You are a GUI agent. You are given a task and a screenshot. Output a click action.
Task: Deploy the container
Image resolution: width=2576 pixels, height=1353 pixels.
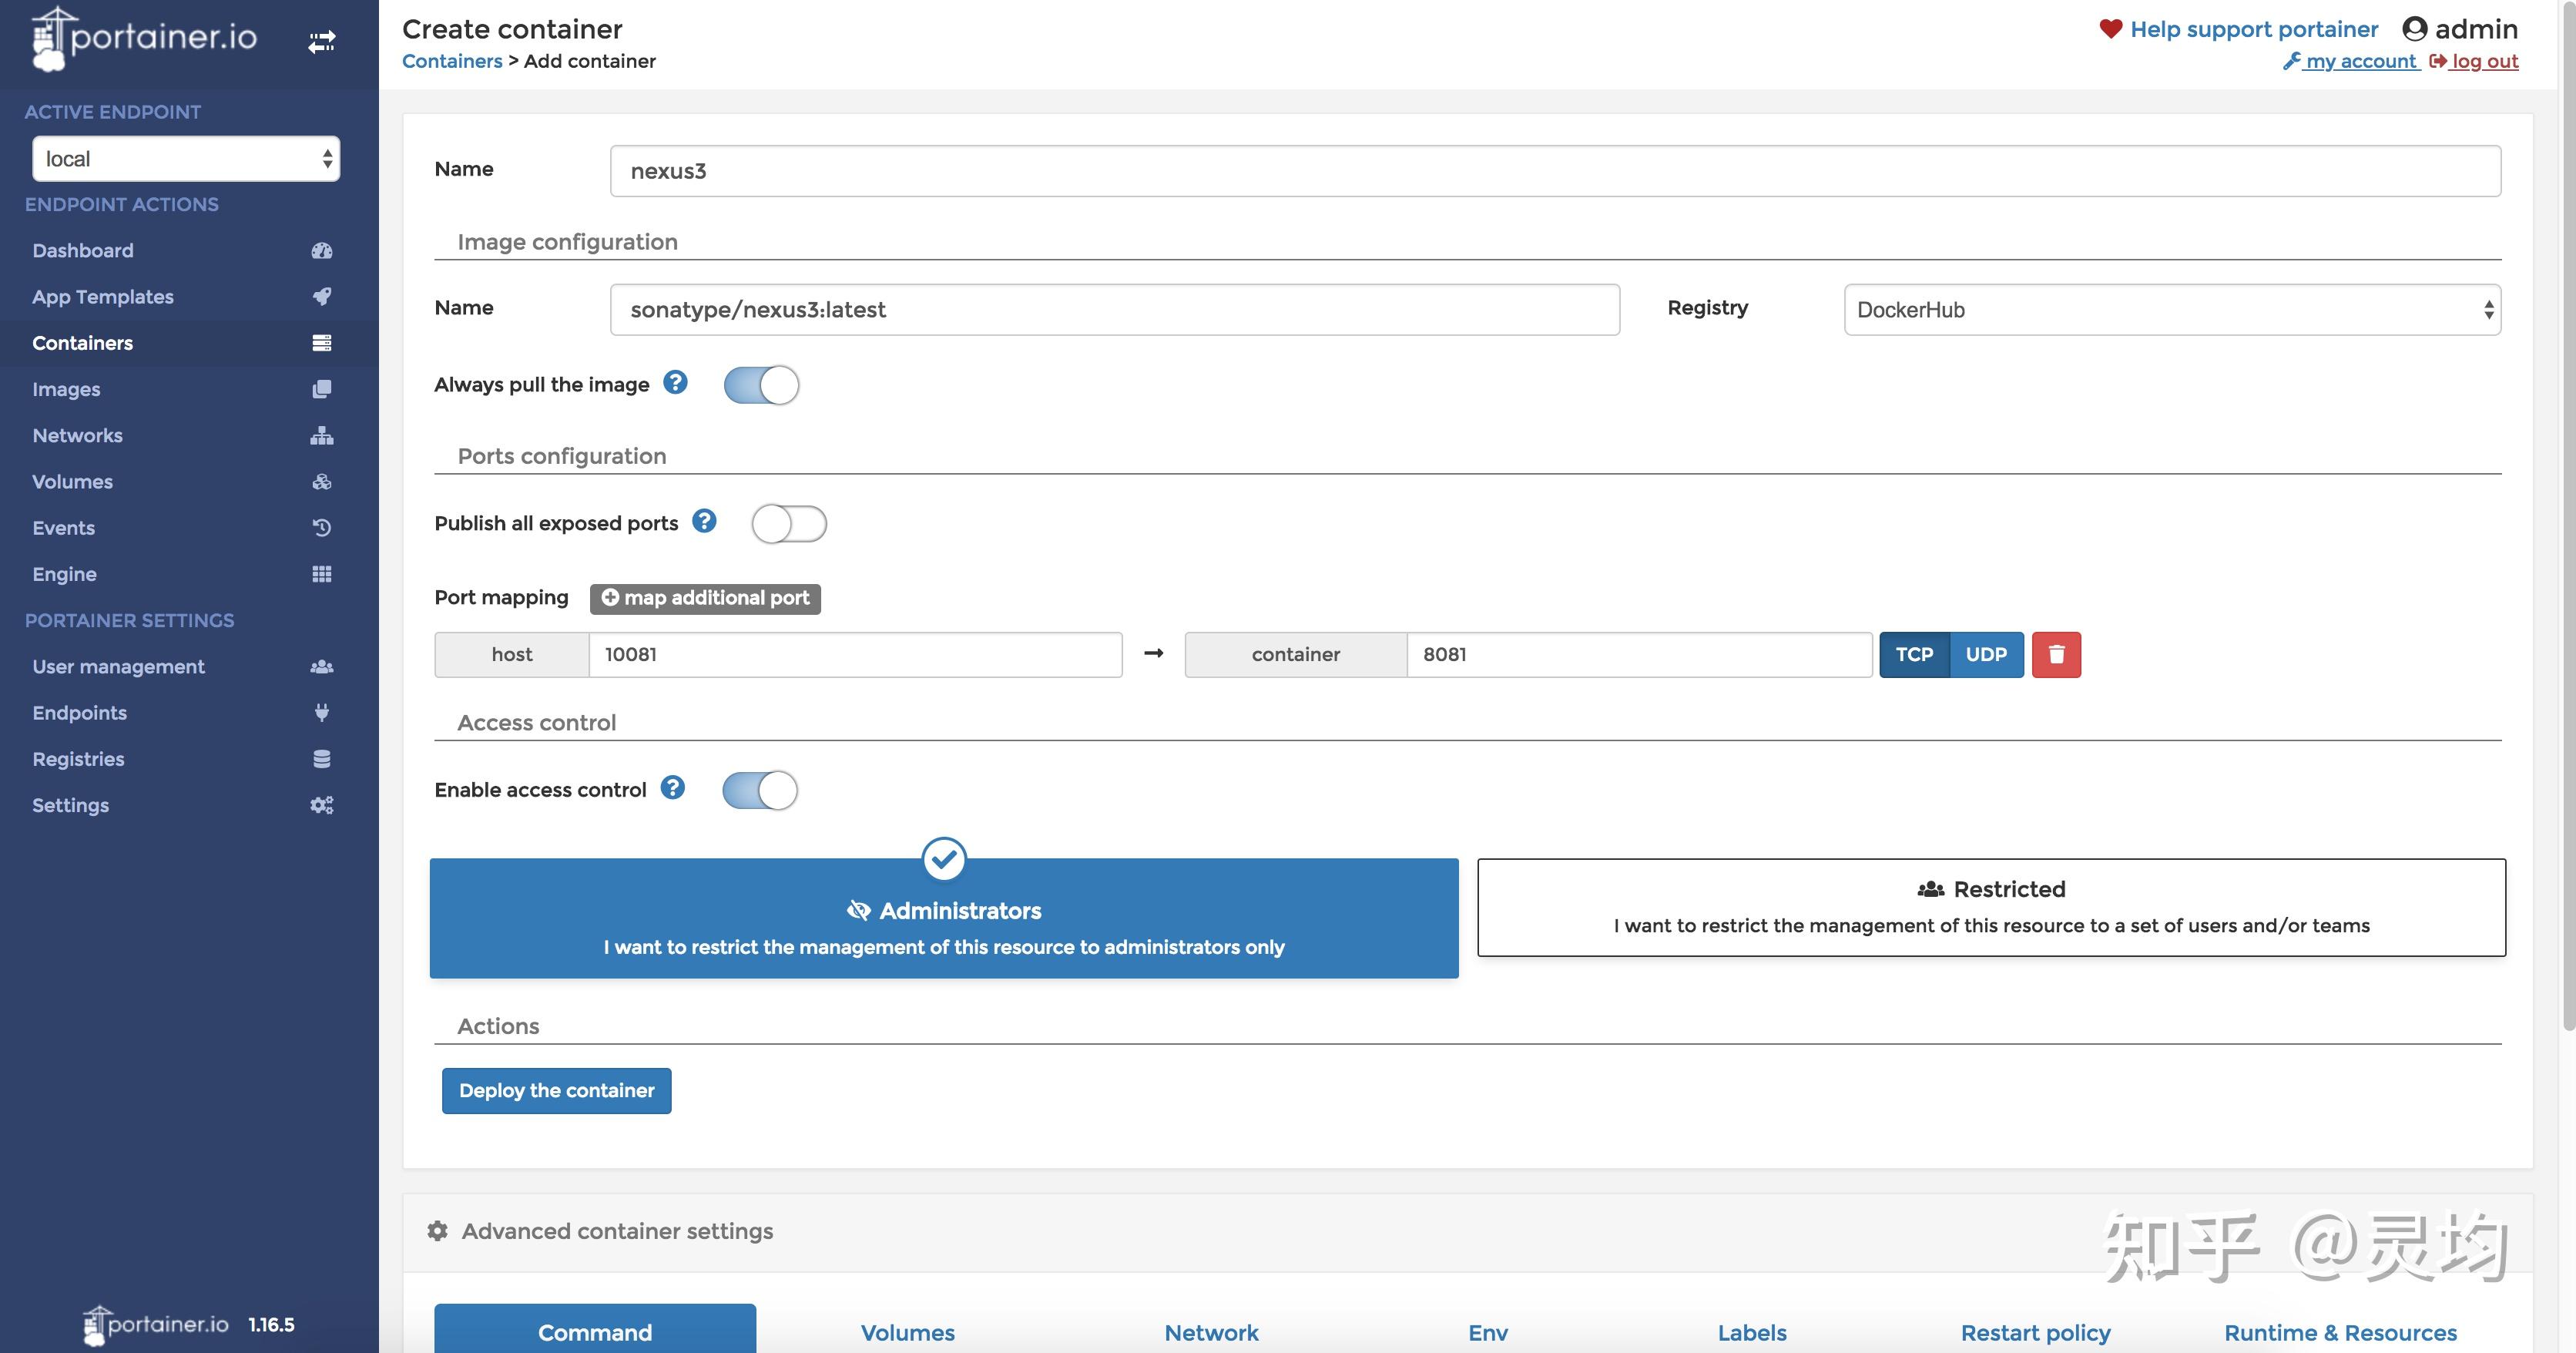tap(556, 1090)
